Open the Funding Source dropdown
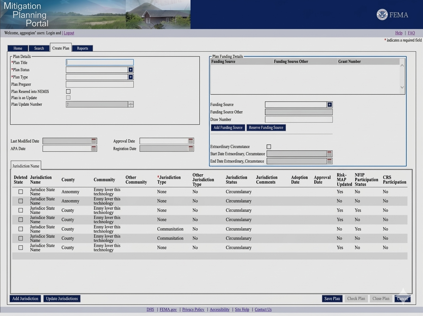Screen dimensions: 423x316 [x=330, y=105]
